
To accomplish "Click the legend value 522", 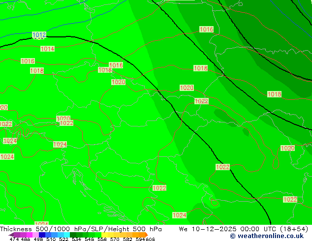I will coord(63,239).
